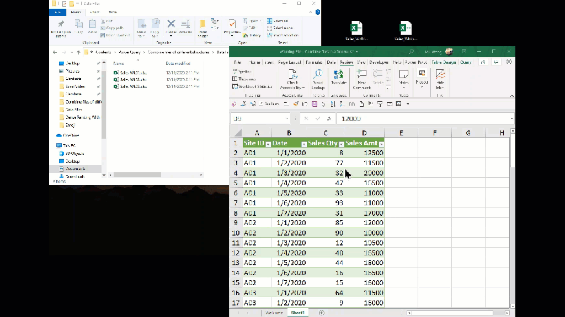The image size is (565, 317).
Task: Open the Sales Amt column filter dropdown
Action: point(381,144)
